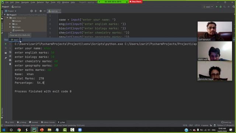Image resolution: width=236 pixels, height=133 pixels.
Task: Click the CRLF line separator status
Action: point(191,126)
